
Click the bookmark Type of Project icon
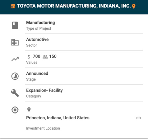(x=15, y=25)
